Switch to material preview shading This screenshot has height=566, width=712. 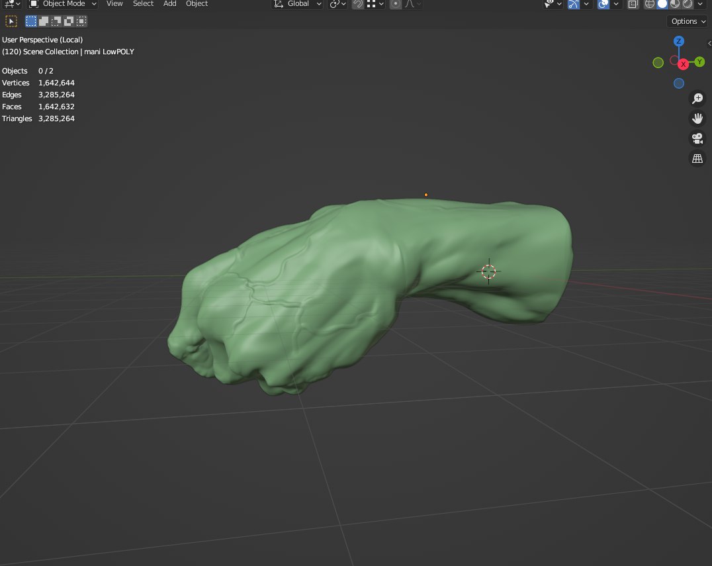(675, 3)
